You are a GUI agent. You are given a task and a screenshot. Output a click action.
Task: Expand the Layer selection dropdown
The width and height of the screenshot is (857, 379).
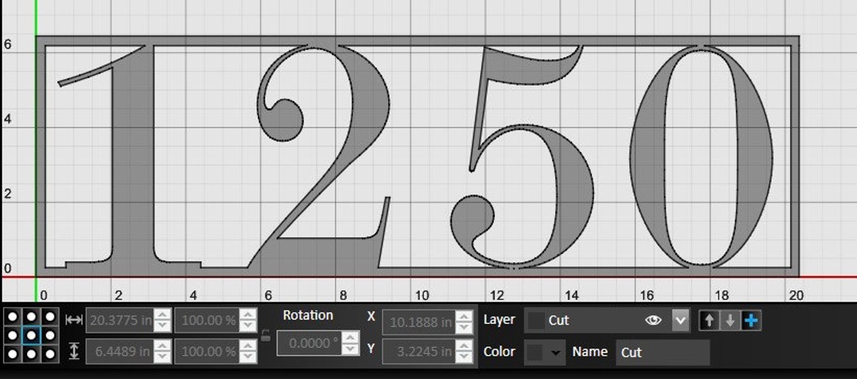[680, 321]
